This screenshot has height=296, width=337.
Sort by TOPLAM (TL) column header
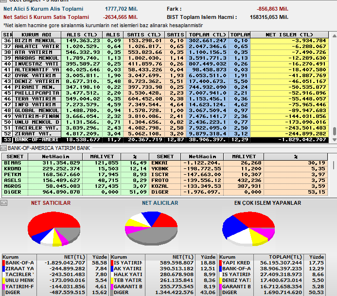[x=207, y=35]
